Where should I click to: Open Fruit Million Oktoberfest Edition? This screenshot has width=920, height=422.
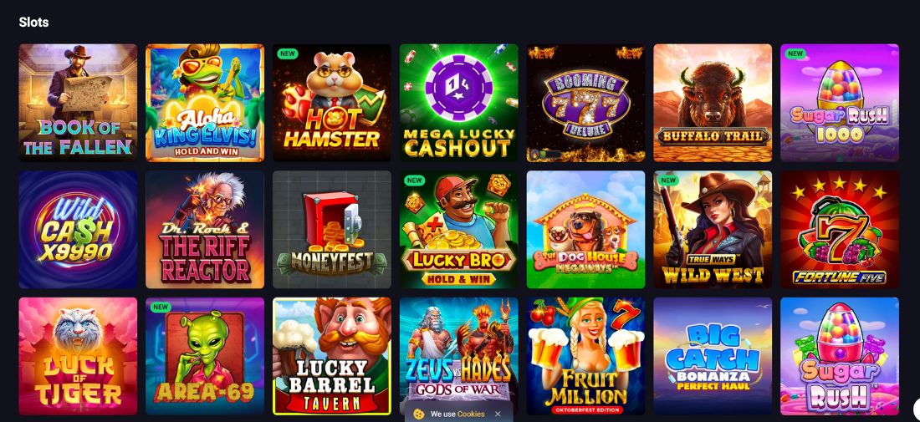click(585, 356)
